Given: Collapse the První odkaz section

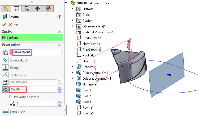Looking at the screenshot, I should [59, 45].
